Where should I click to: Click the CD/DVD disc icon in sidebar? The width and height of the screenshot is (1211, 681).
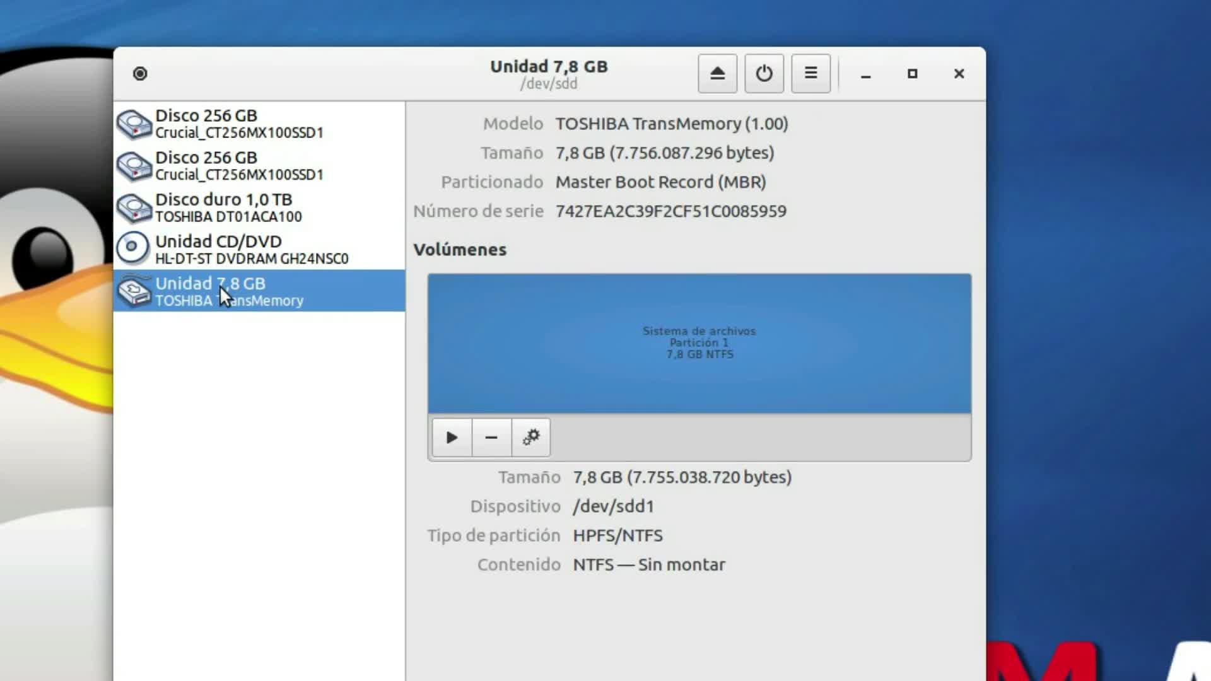click(x=133, y=248)
